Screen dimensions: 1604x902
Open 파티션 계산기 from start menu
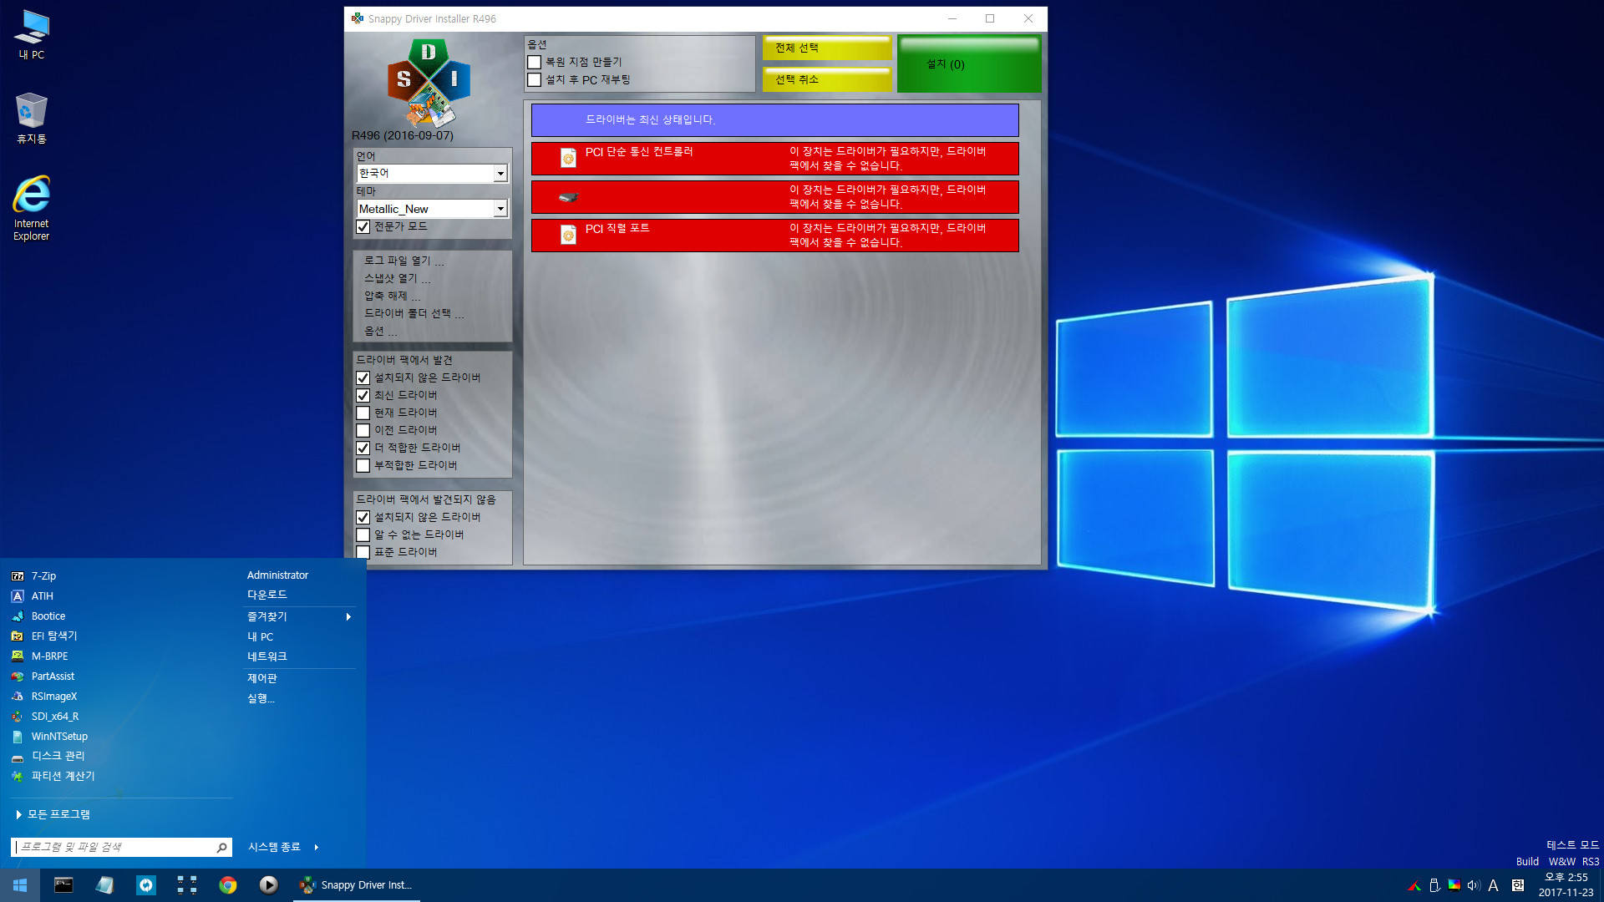point(63,777)
